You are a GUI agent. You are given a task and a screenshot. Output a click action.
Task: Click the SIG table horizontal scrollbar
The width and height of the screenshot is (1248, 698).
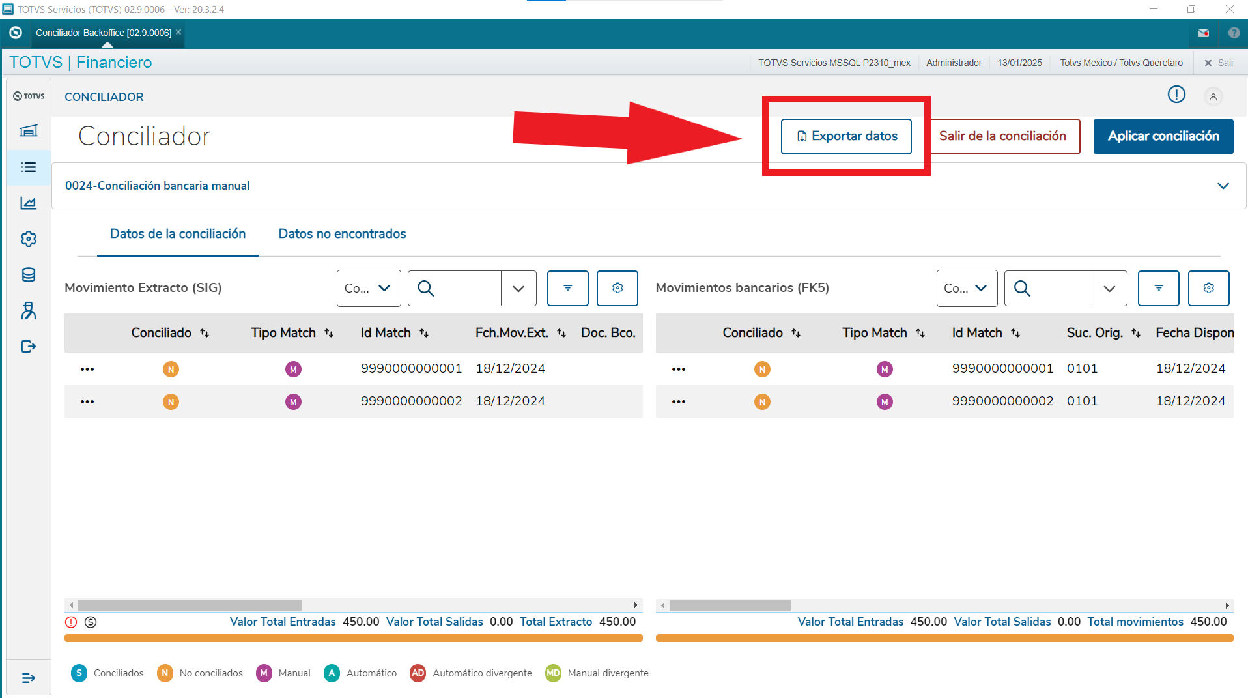pyautogui.click(x=190, y=605)
